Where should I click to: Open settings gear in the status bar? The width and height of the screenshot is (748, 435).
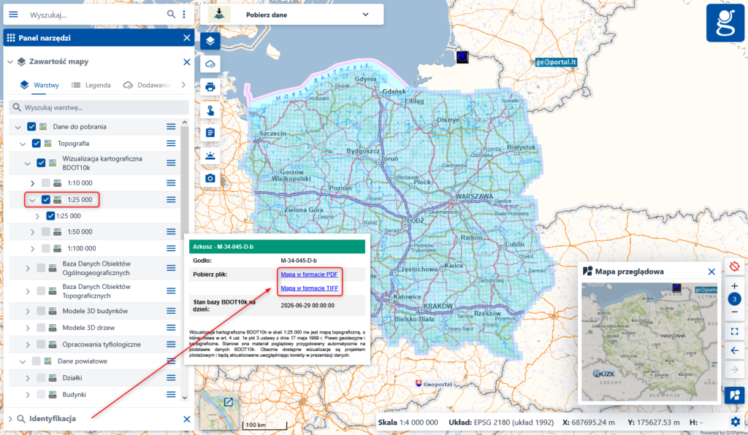click(735, 422)
